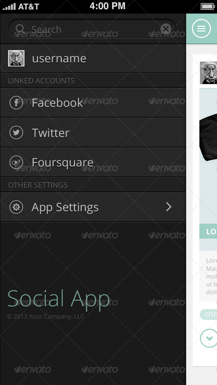
Task: Click the teal banner label in post
Action: 208,231
